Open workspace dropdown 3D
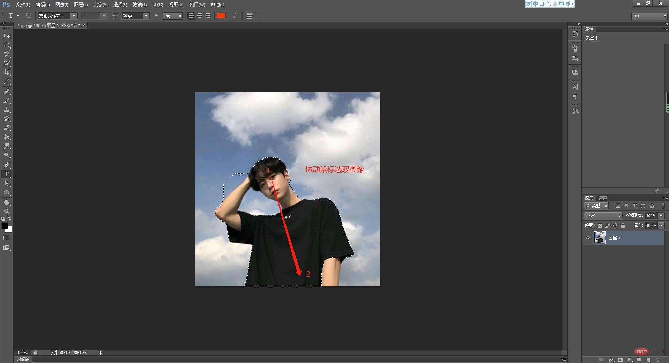 pos(649,16)
